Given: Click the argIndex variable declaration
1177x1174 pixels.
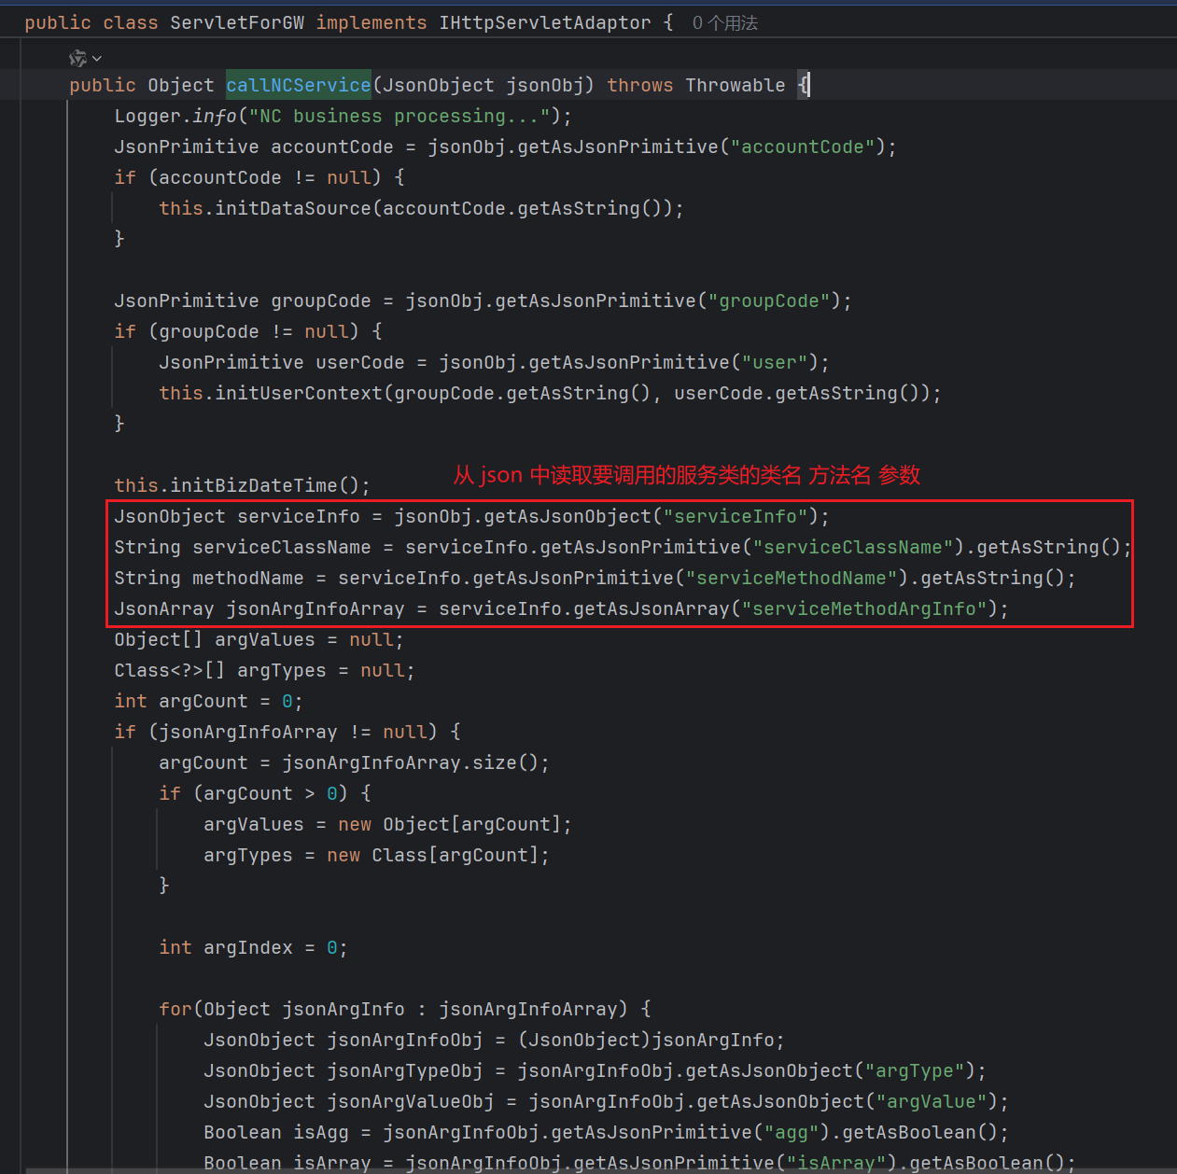Looking at the screenshot, I should point(247,947).
